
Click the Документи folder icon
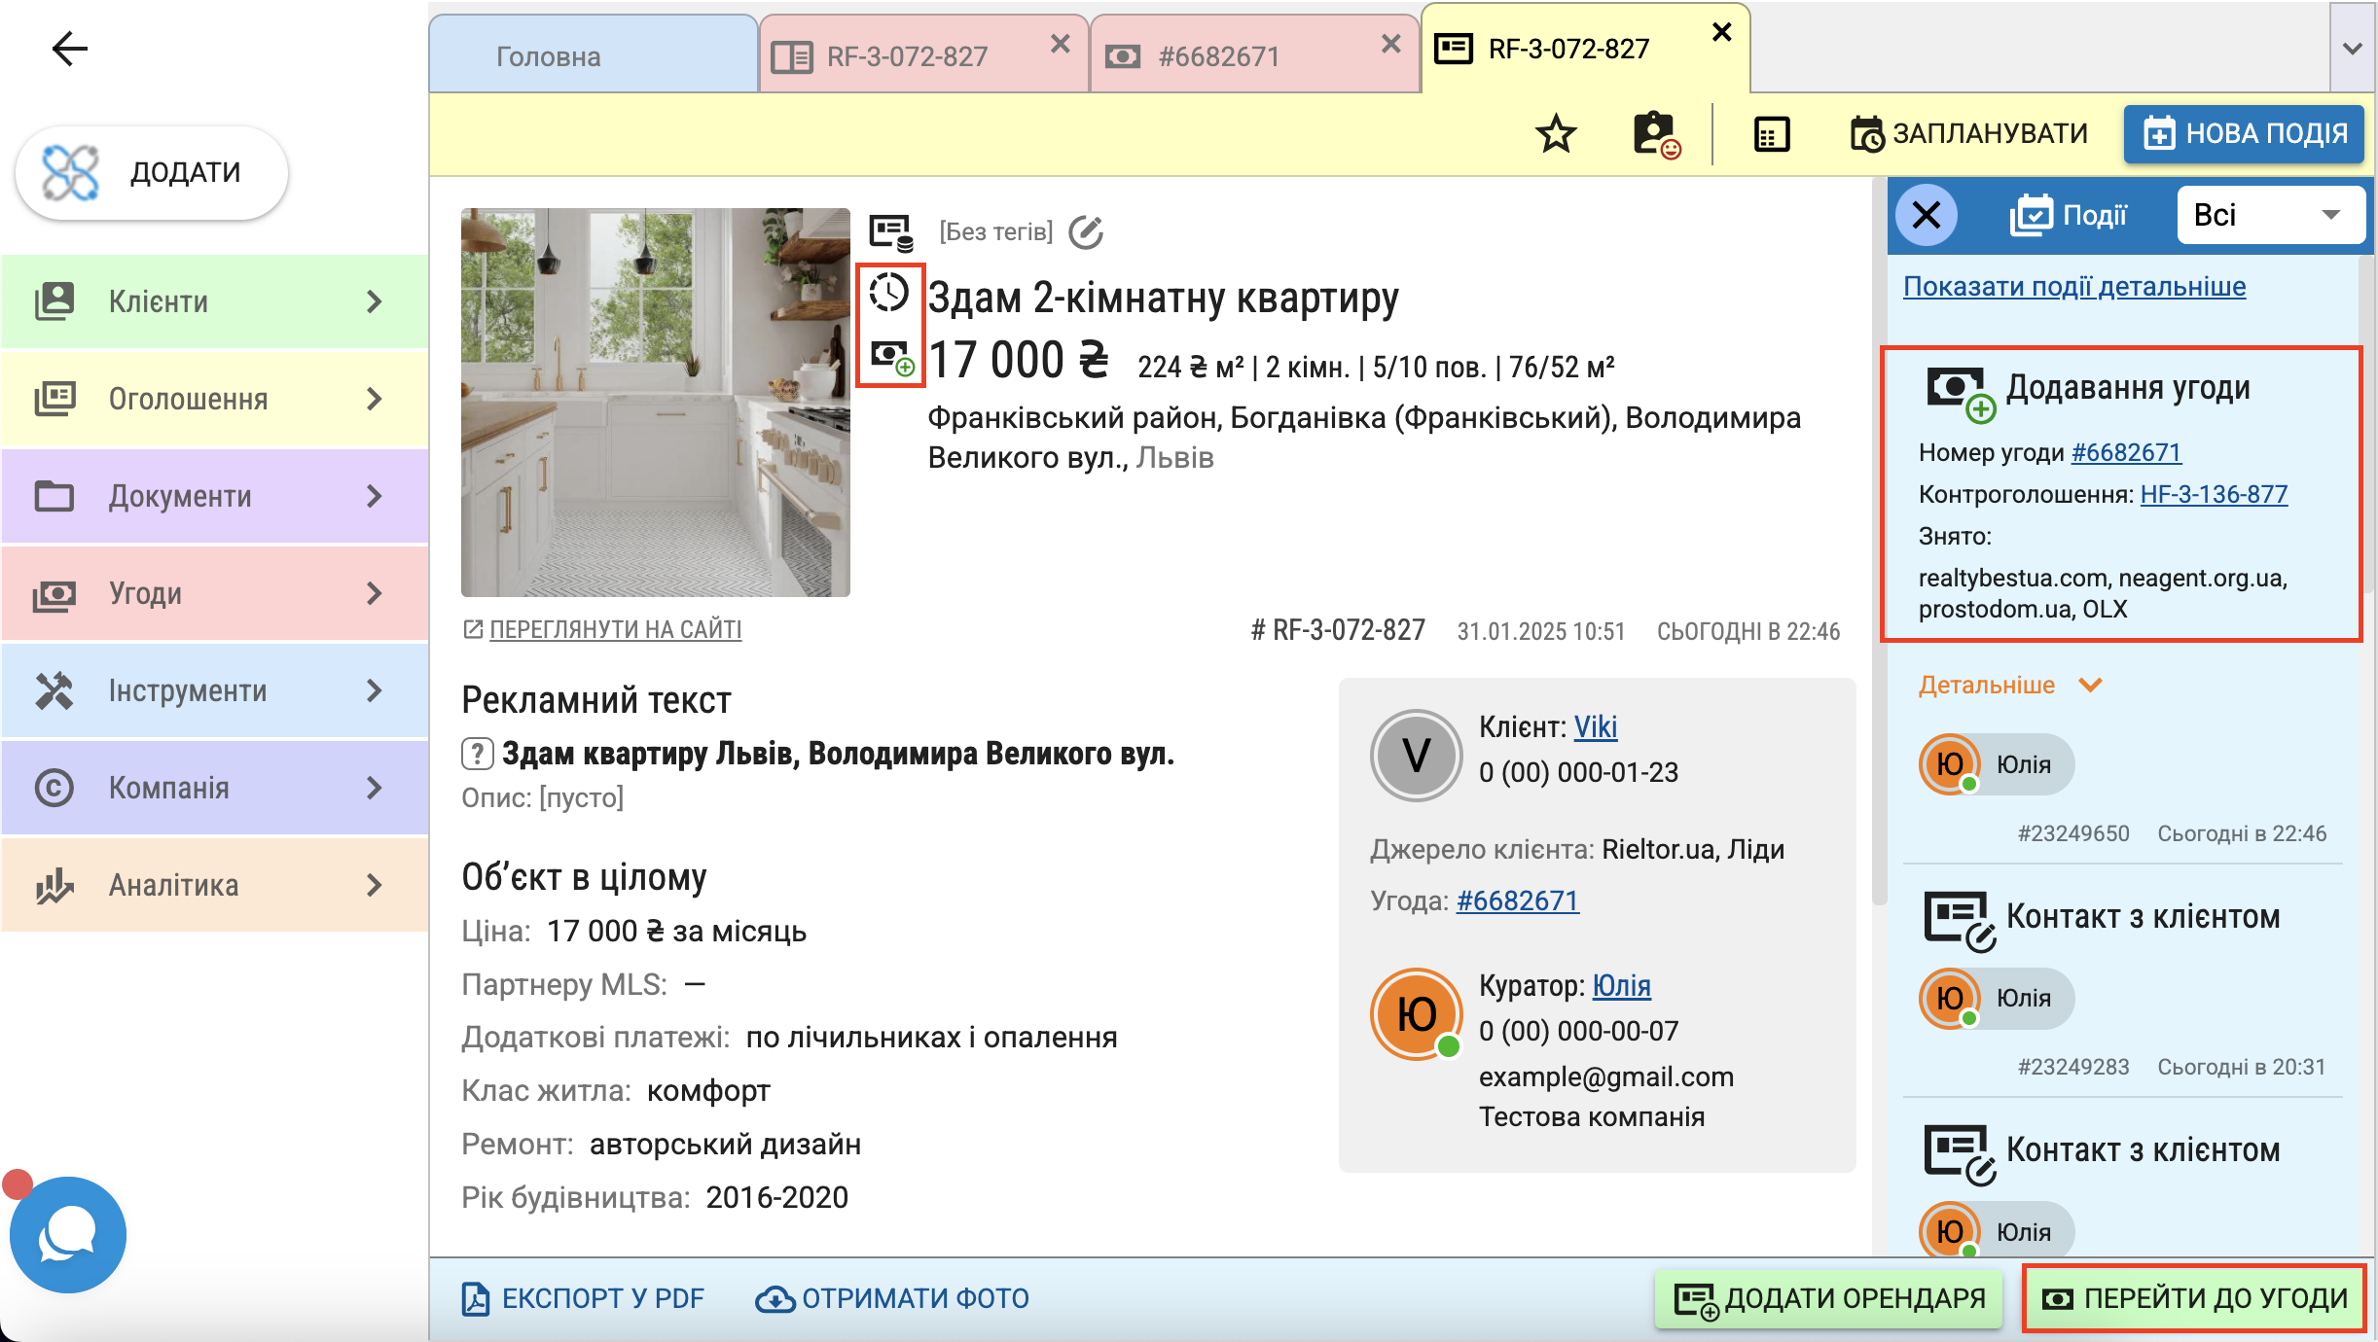point(54,496)
